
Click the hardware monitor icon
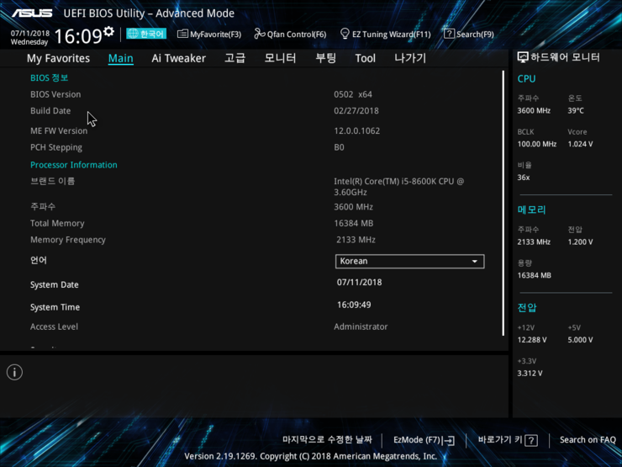click(523, 57)
